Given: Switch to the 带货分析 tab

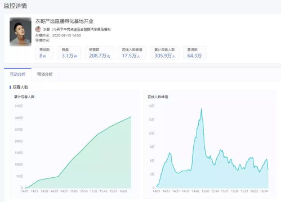Looking at the screenshot, I should tap(44, 74).
